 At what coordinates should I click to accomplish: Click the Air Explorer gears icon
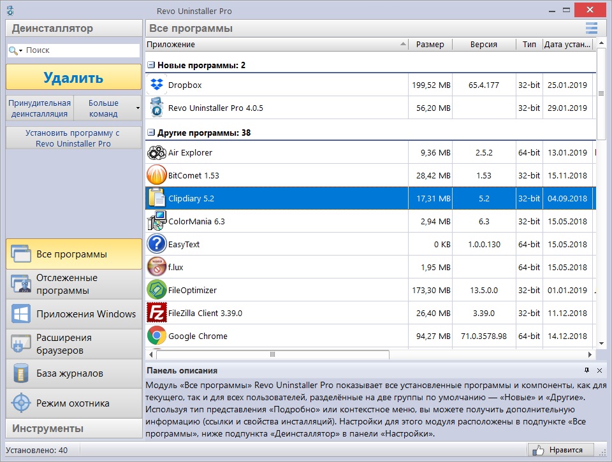(157, 152)
